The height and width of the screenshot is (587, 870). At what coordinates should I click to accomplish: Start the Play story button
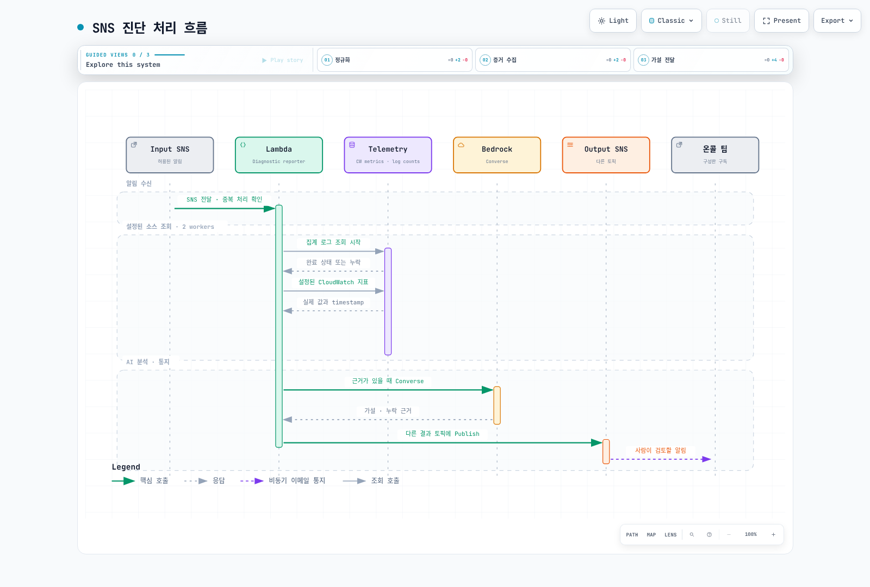[283, 60]
